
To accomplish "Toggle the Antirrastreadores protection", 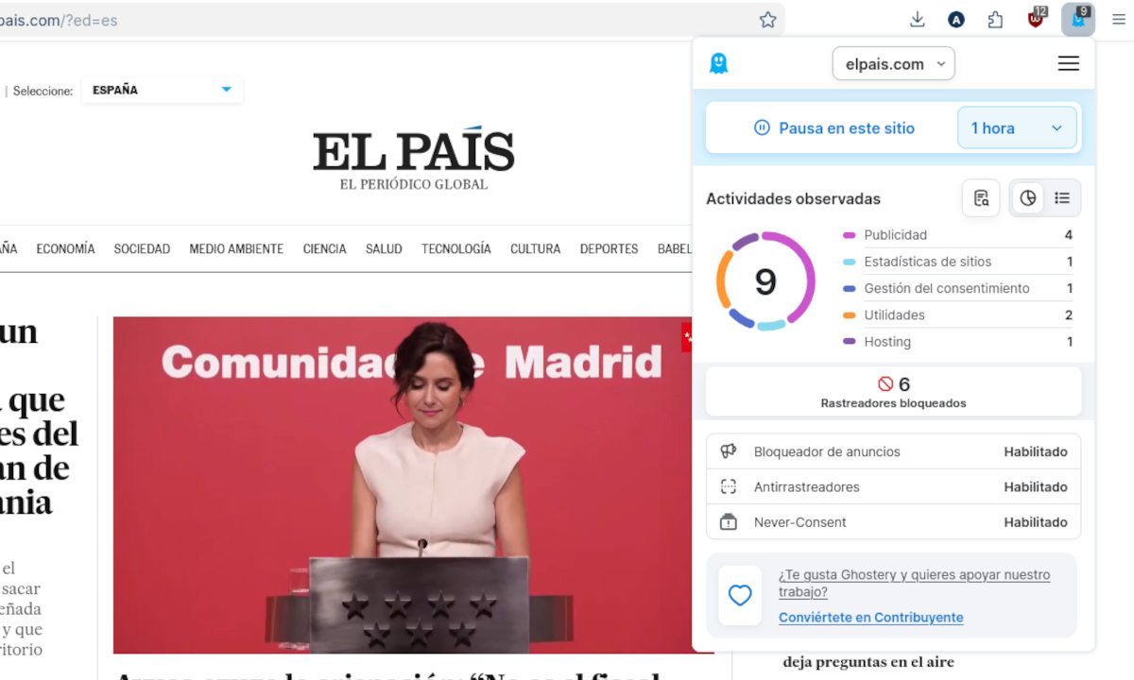I will [1036, 486].
